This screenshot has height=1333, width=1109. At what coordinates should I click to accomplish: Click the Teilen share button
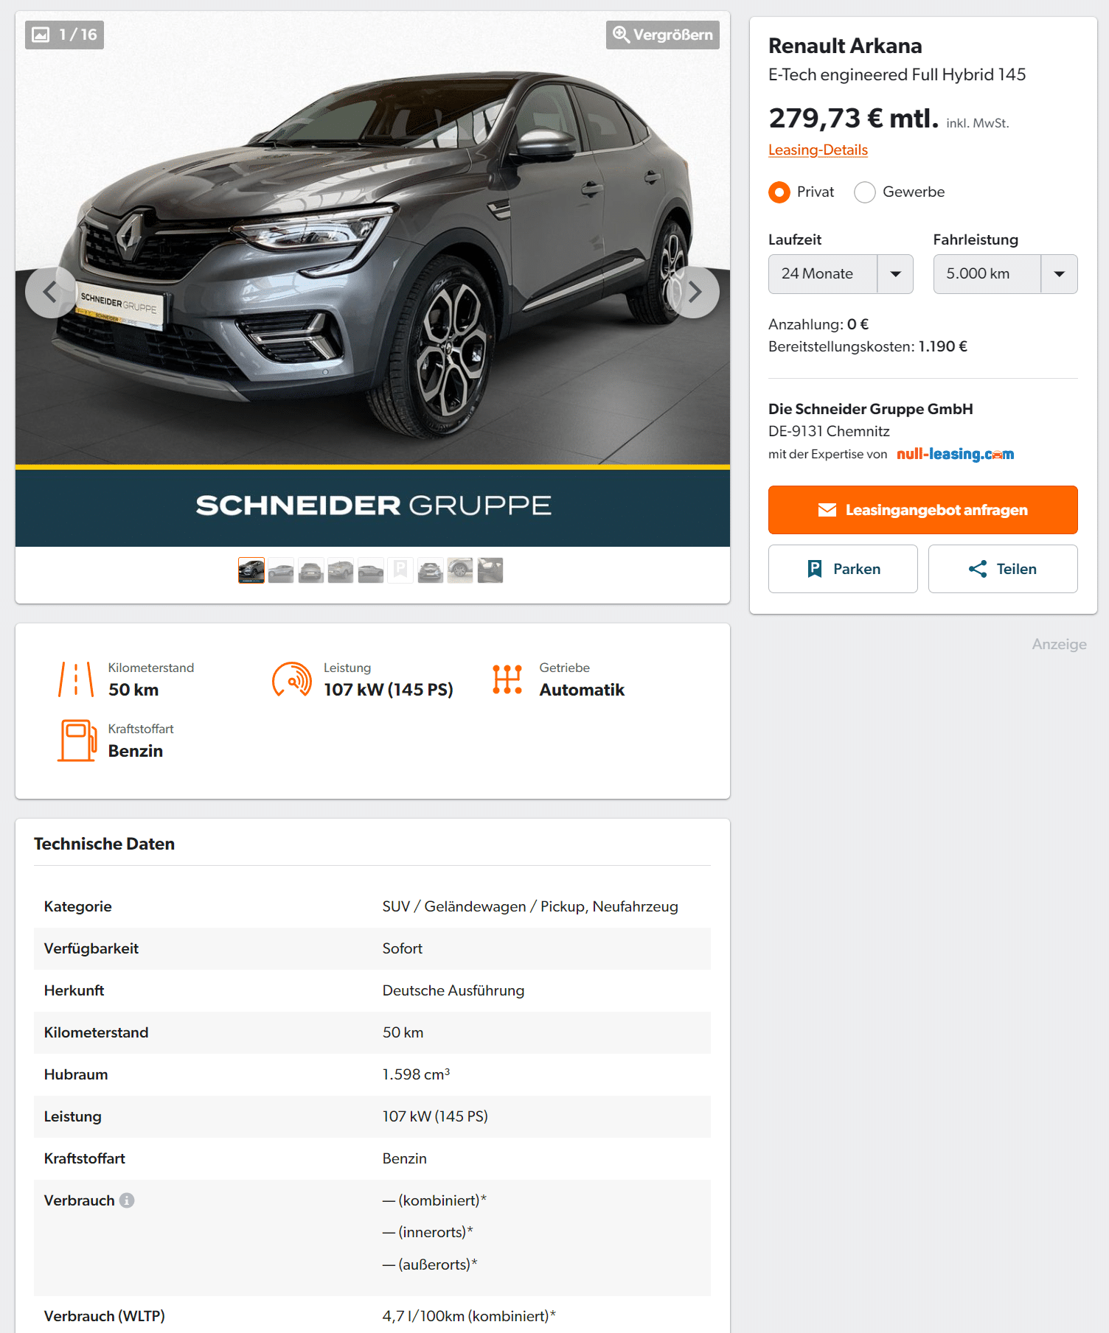click(1003, 569)
